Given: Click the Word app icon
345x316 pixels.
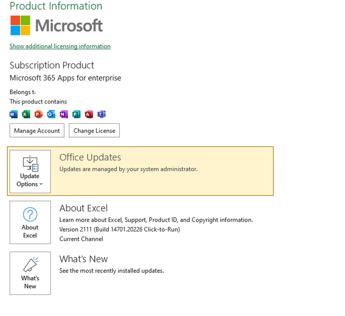Looking at the screenshot, I should point(14,114).
